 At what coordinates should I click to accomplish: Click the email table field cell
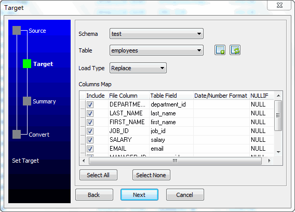pyautogui.click(x=171, y=149)
